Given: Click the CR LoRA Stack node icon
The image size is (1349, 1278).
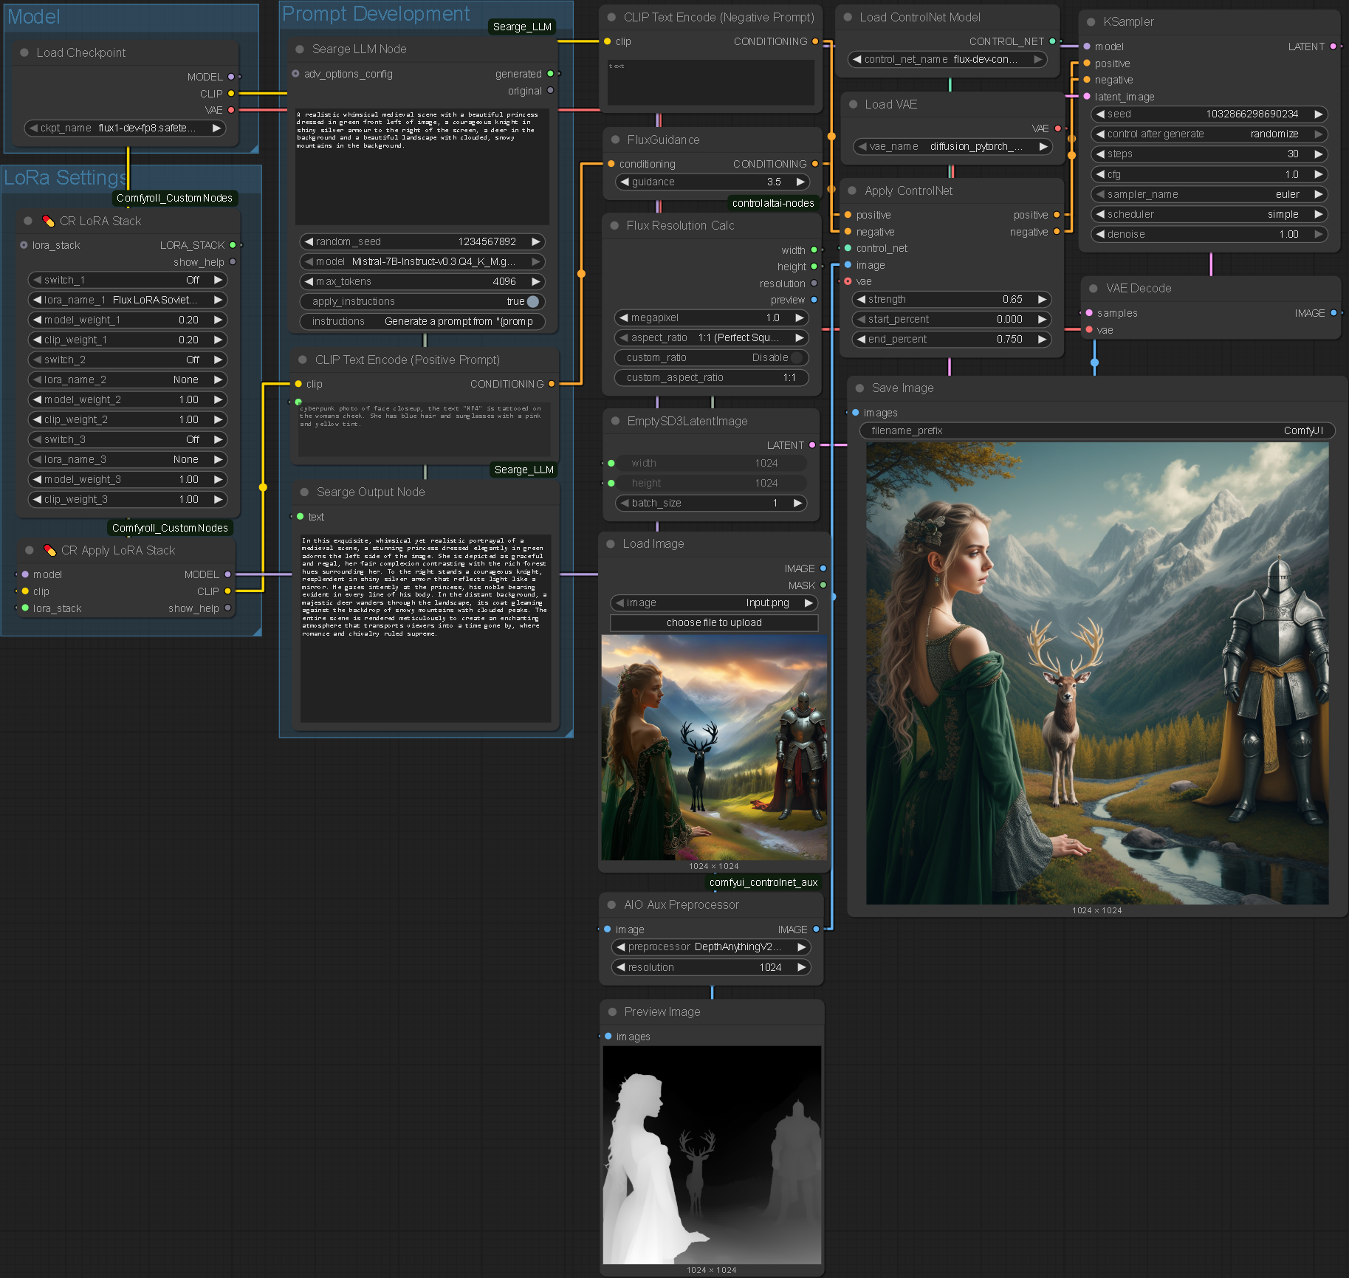Looking at the screenshot, I should pos(49,221).
